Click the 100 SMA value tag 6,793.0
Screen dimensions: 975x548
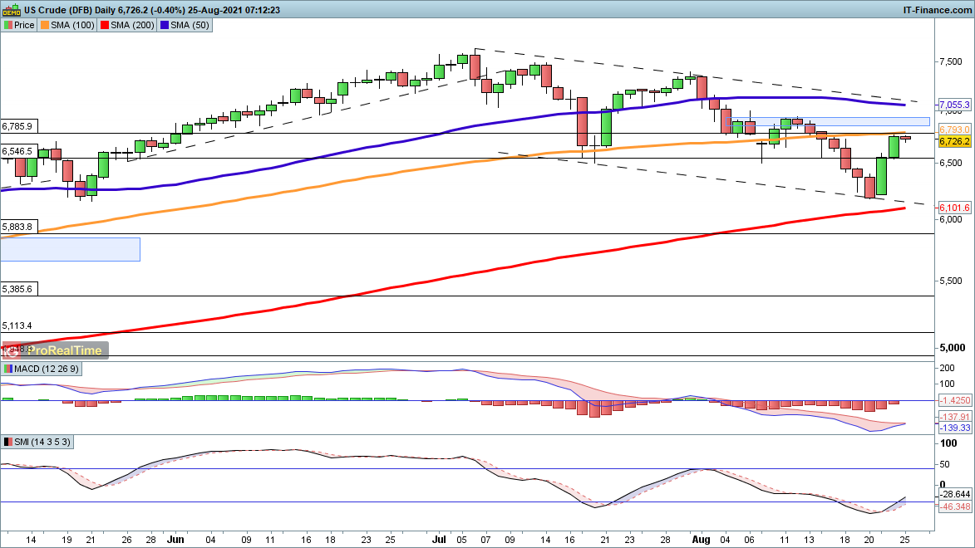(955, 130)
